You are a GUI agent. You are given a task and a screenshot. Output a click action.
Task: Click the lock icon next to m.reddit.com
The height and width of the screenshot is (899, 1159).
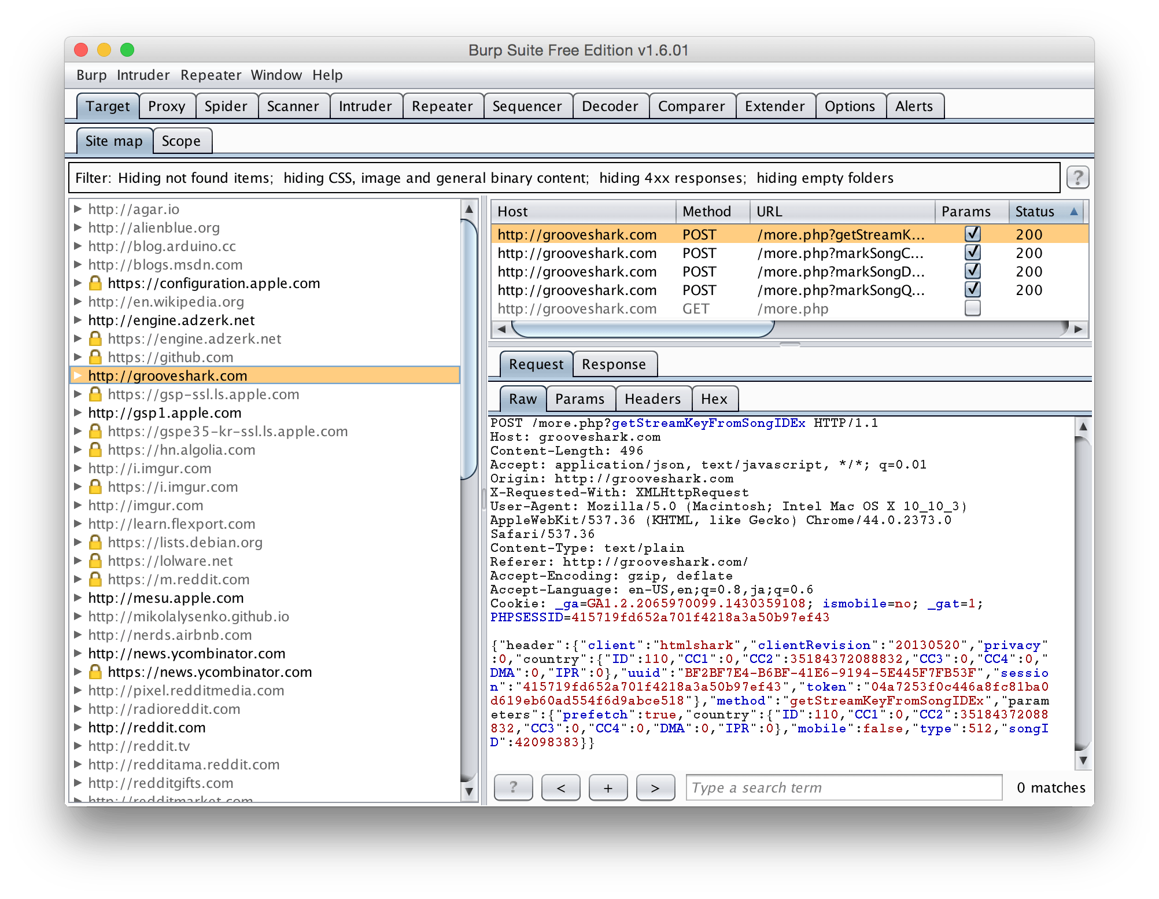(95, 579)
